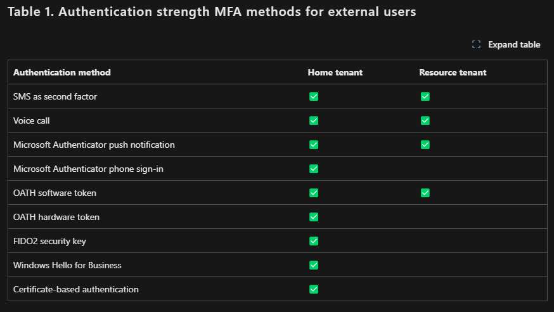
Task: Click Voice call Home tenant checkmark
Action: pyautogui.click(x=314, y=120)
